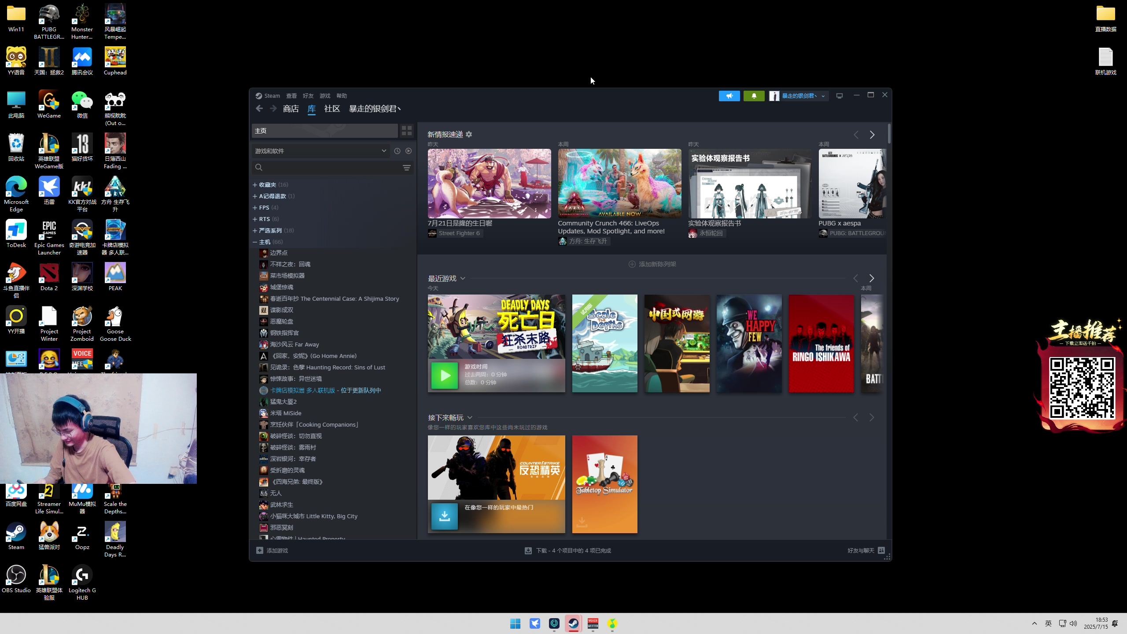Open the account name dropdown in the title bar

click(x=799, y=96)
